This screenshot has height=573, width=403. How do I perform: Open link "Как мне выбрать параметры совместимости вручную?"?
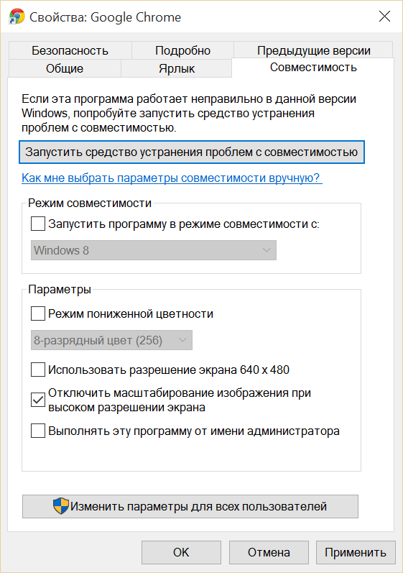tap(172, 178)
